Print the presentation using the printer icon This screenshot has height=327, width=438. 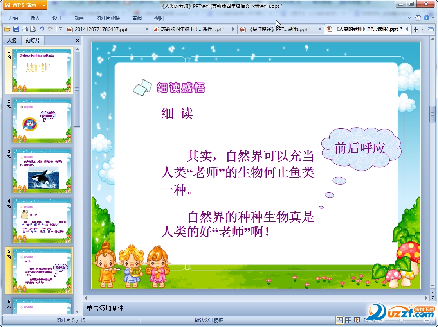click(25, 29)
